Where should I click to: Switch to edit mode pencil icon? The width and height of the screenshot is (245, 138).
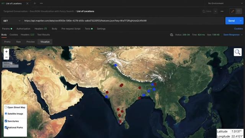232,11
